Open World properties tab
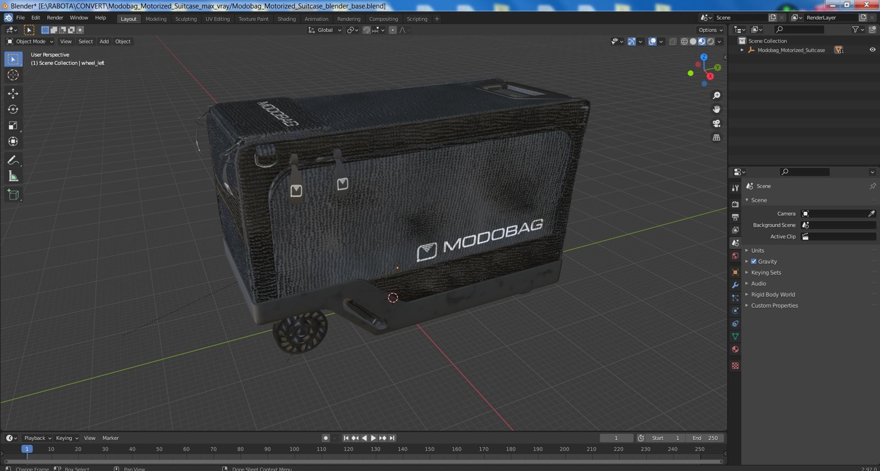Screen dimensions: 880x471 pyautogui.click(x=735, y=256)
